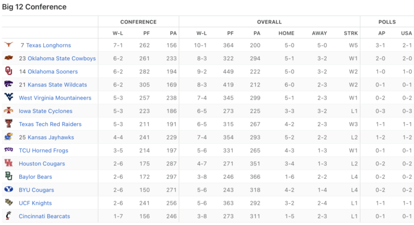Click the Iowa State Cyclones logo
414x225 pixels.
8,111
